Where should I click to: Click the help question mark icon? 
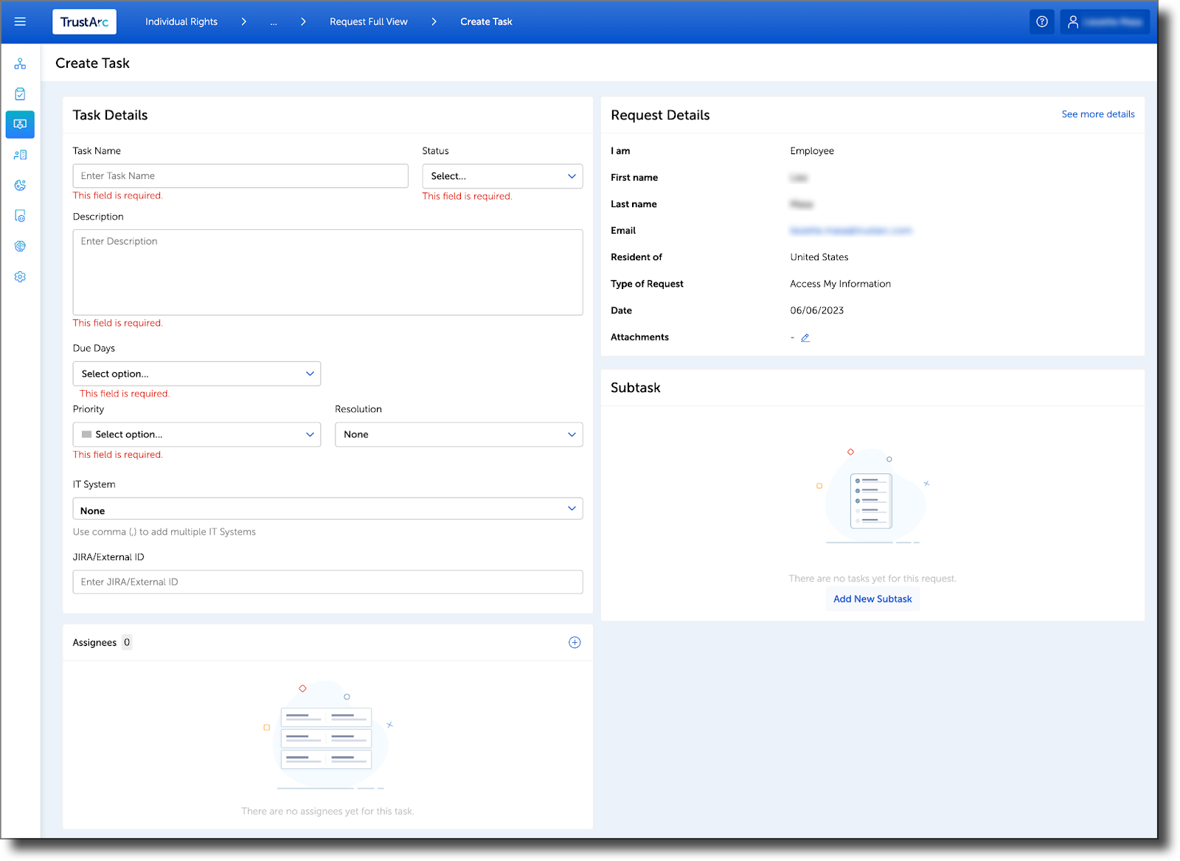[1042, 21]
